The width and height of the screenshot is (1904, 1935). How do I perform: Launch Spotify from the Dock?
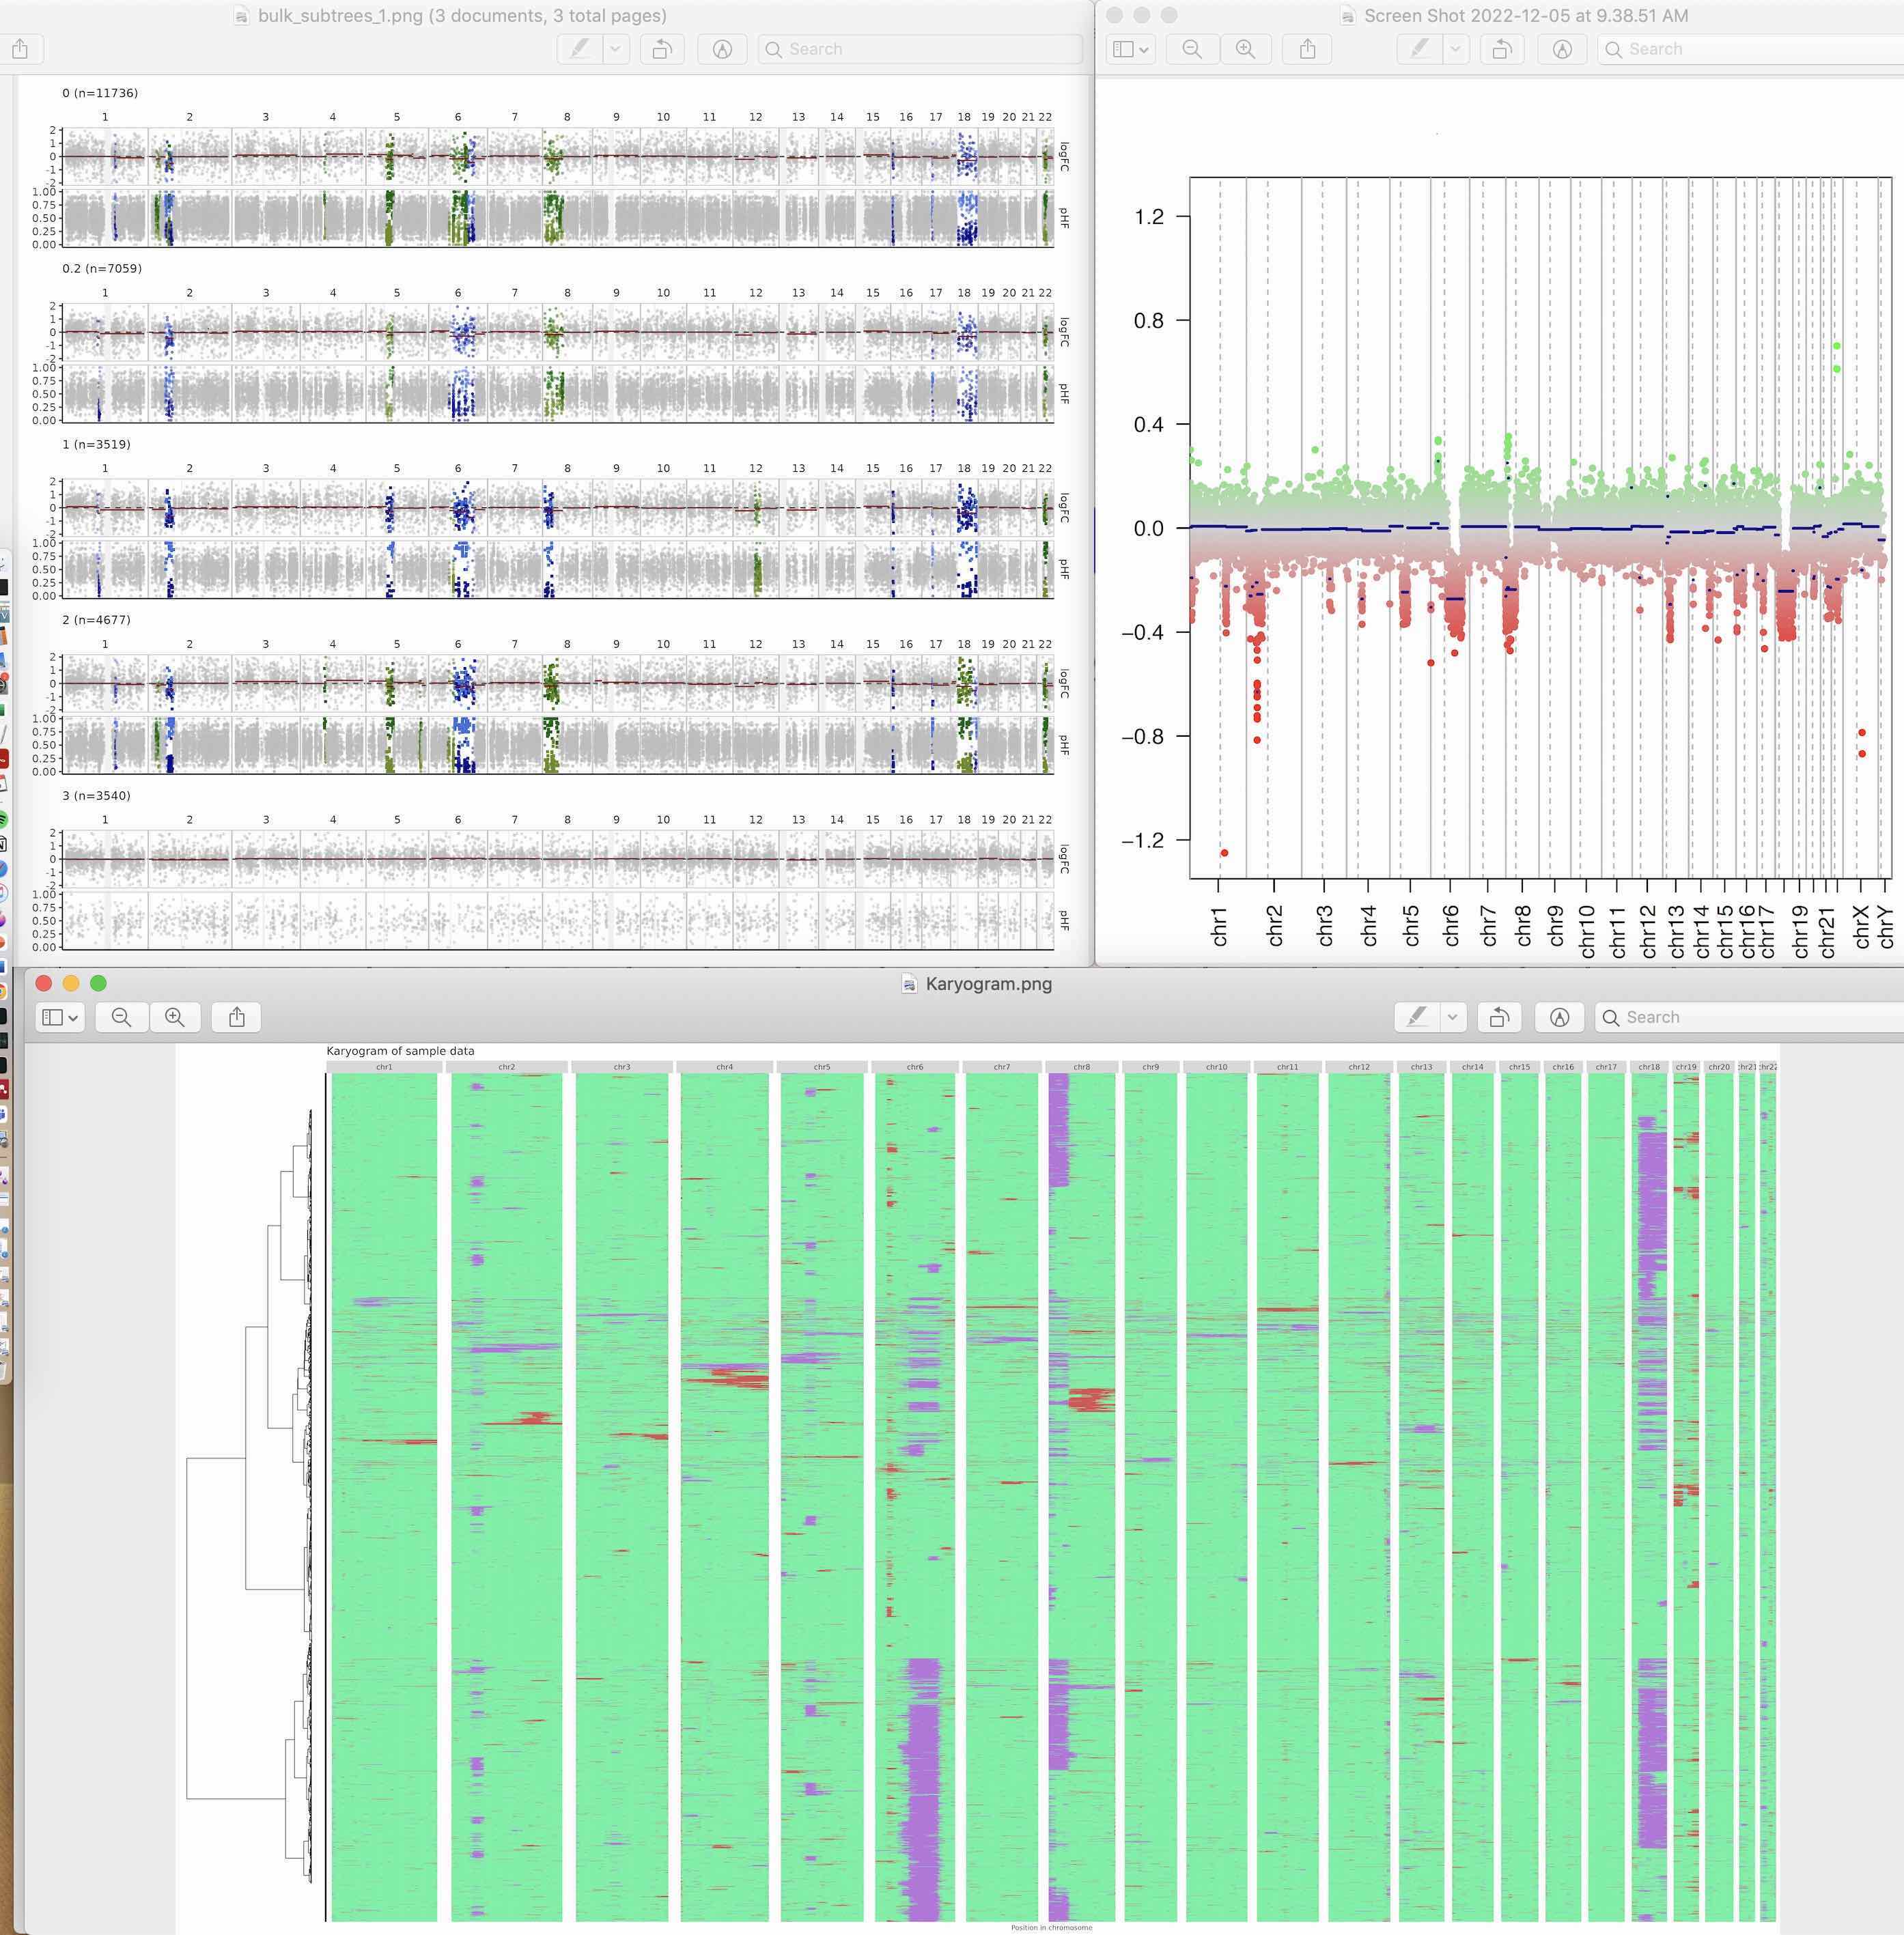pos(8,818)
